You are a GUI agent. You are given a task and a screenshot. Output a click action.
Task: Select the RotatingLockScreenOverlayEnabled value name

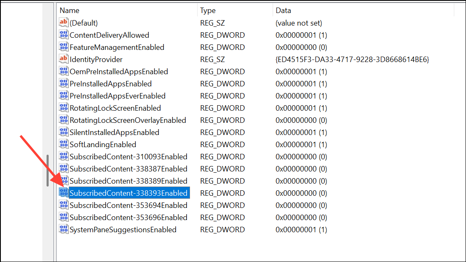pos(128,120)
